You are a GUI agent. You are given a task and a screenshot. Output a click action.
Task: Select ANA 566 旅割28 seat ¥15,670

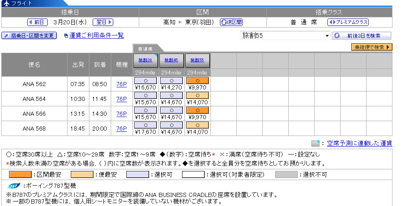[x=145, y=110]
